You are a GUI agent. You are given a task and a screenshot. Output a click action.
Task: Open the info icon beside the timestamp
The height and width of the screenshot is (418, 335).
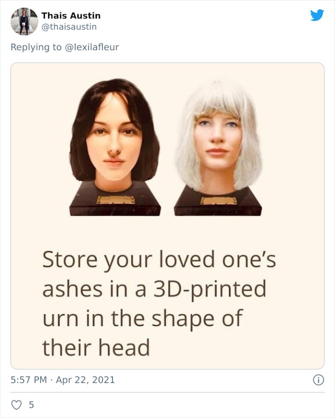[x=318, y=380]
